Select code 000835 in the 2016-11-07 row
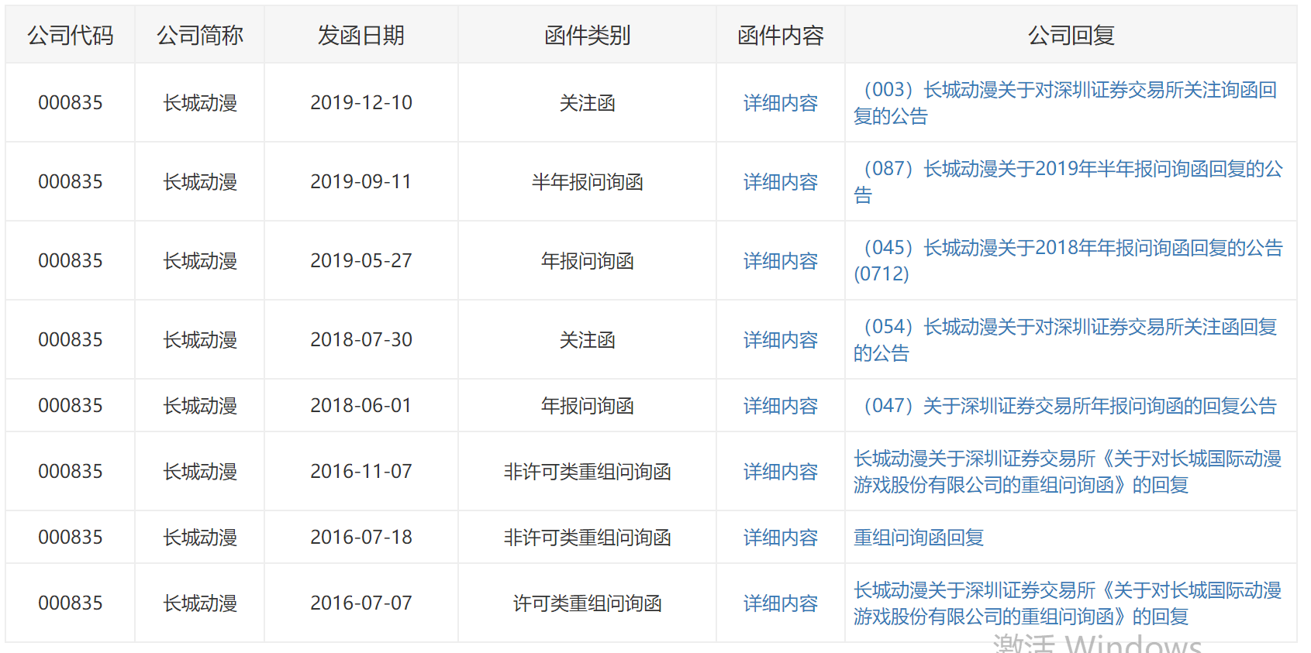1311x653 pixels. click(71, 472)
